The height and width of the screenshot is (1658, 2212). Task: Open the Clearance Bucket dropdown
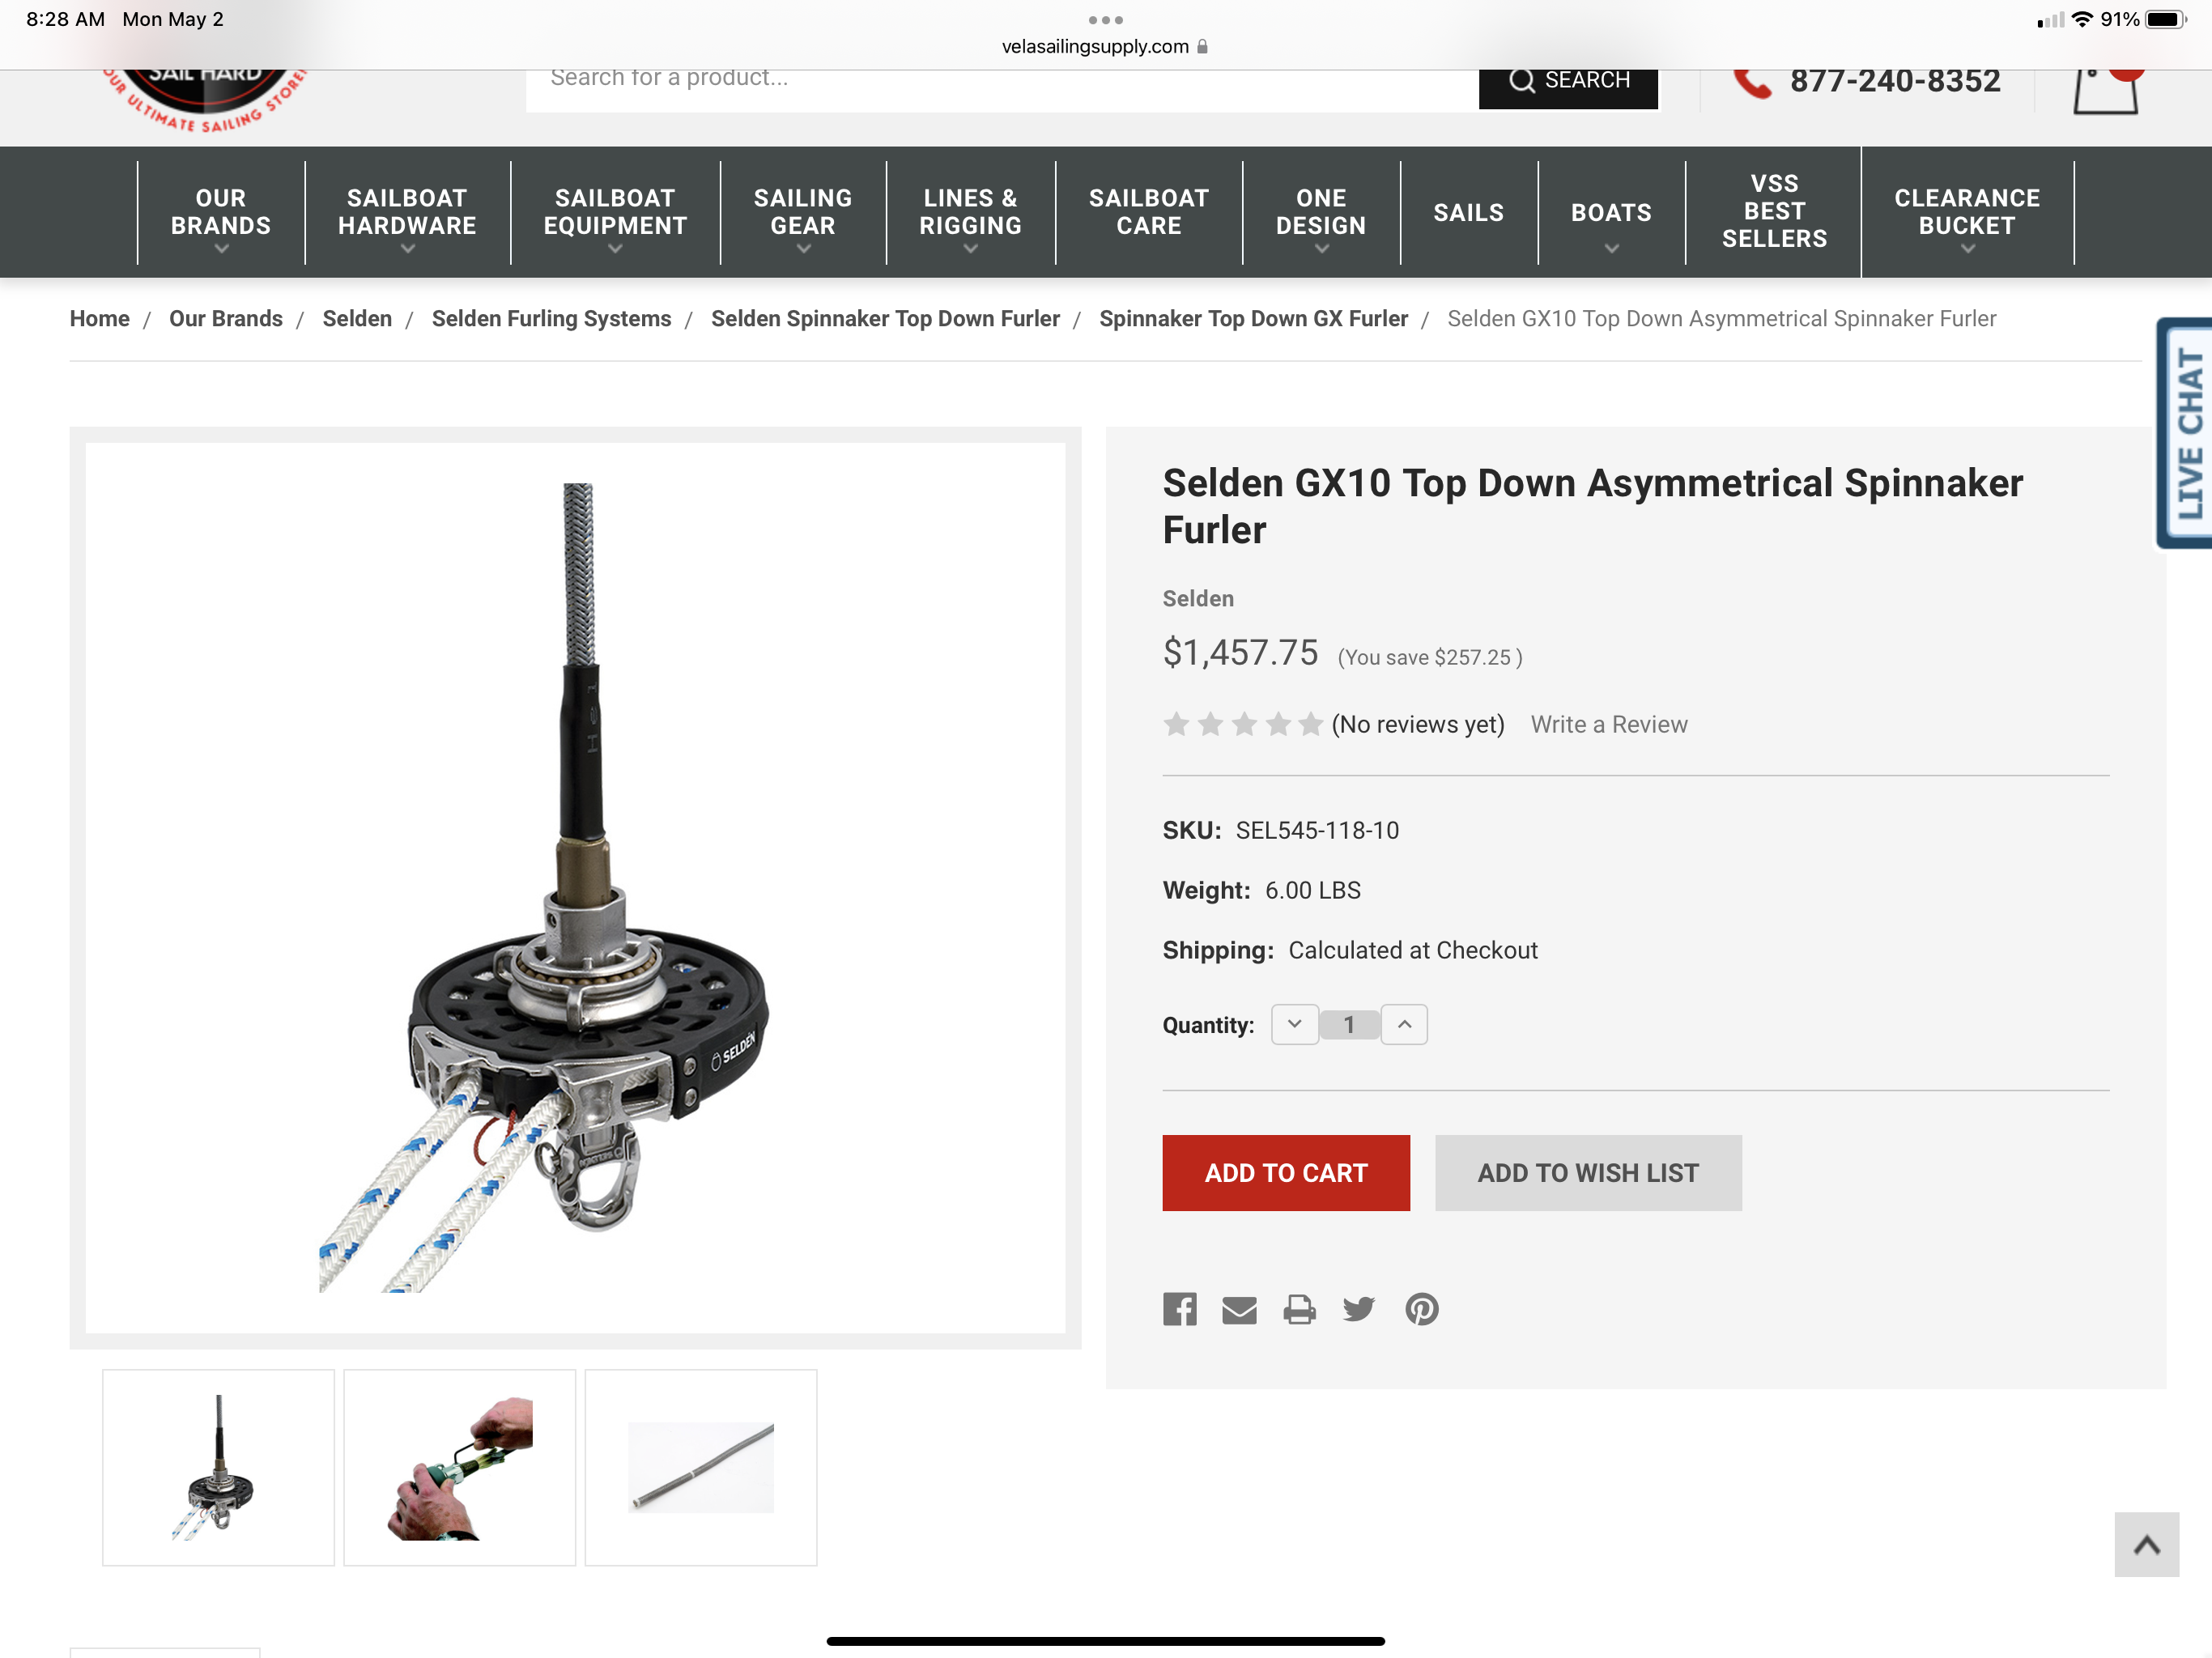[1966, 213]
